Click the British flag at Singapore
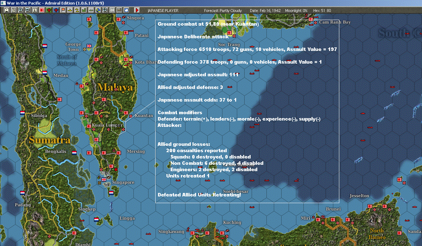Viewport: 422px width, 246px height. 103,180
